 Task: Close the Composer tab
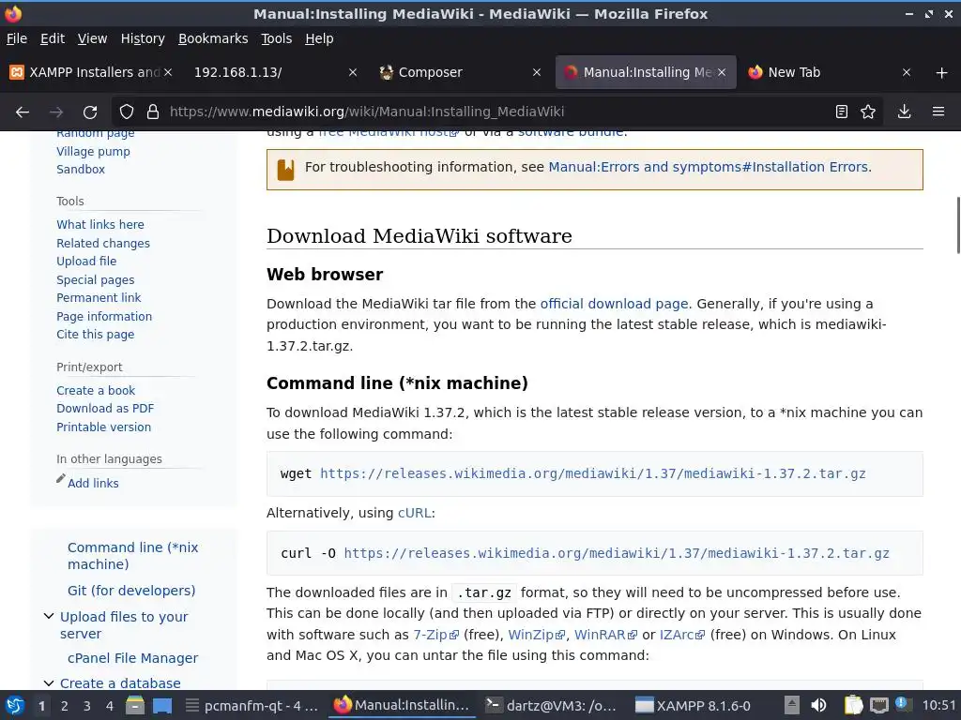537,72
